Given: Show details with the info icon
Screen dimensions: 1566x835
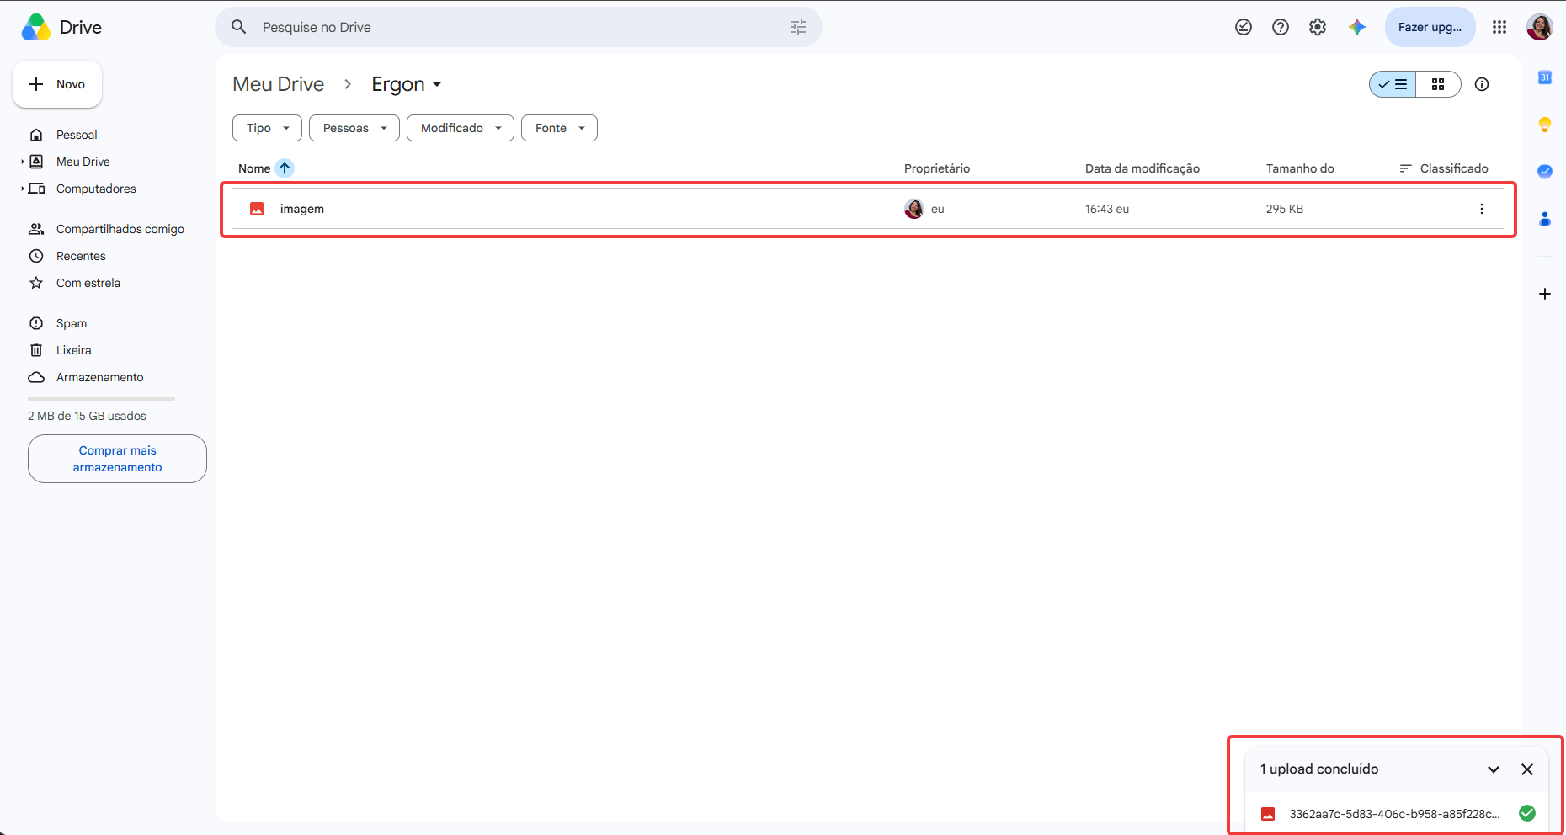Looking at the screenshot, I should click(x=1482, y=84).
